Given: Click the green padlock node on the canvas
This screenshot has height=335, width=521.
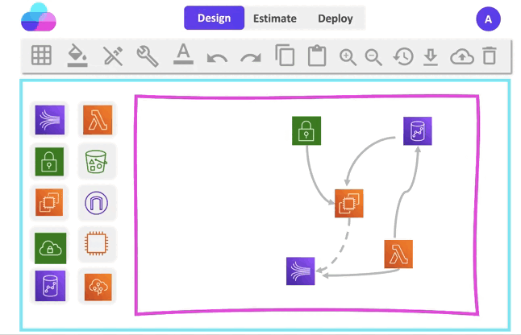Looking at the screenshot, I should pos(306,130).
